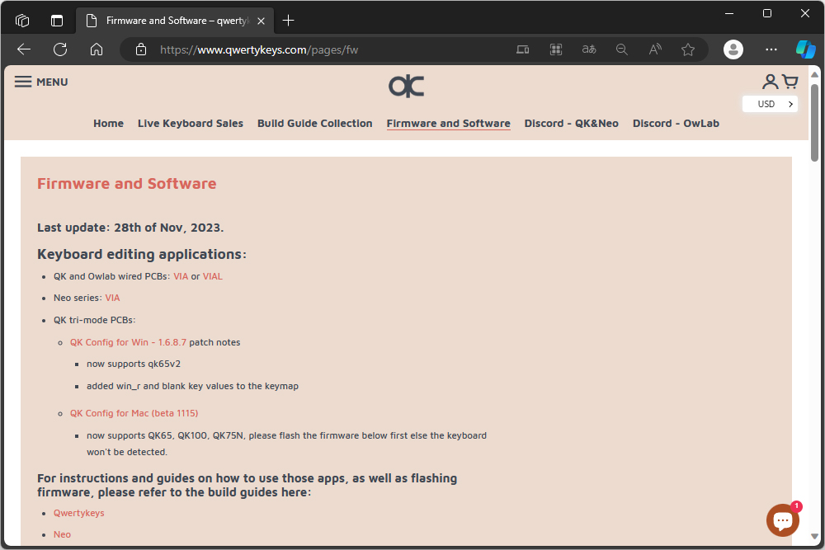Expand the USD currency selector
This screenshot has height=550, width=825.
771,104
